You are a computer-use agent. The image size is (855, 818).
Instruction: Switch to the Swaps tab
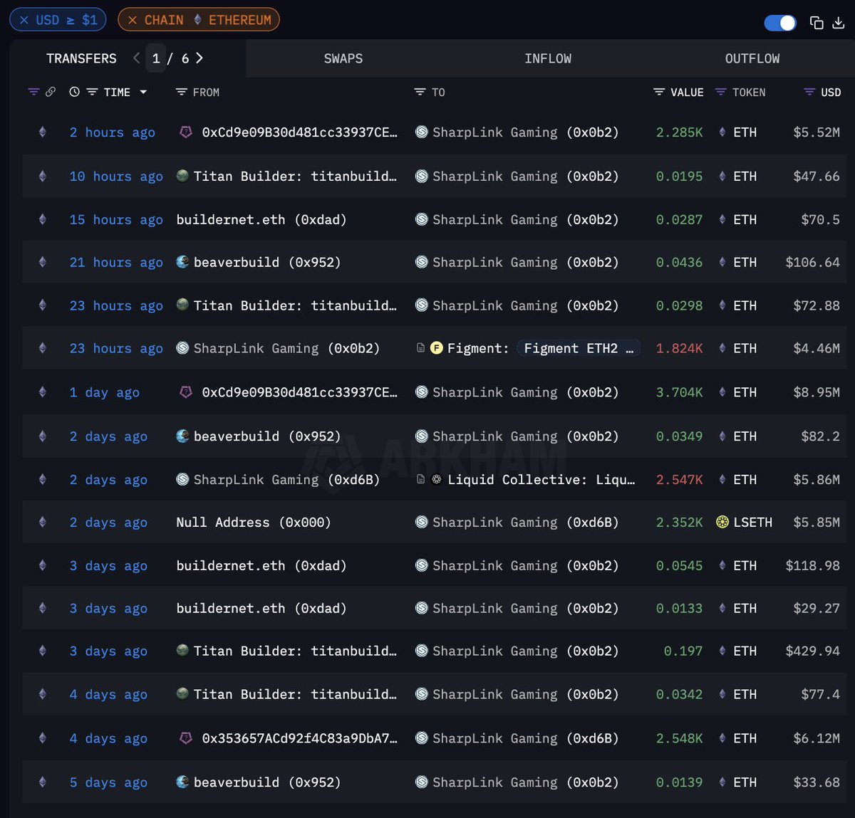point(343,58)
